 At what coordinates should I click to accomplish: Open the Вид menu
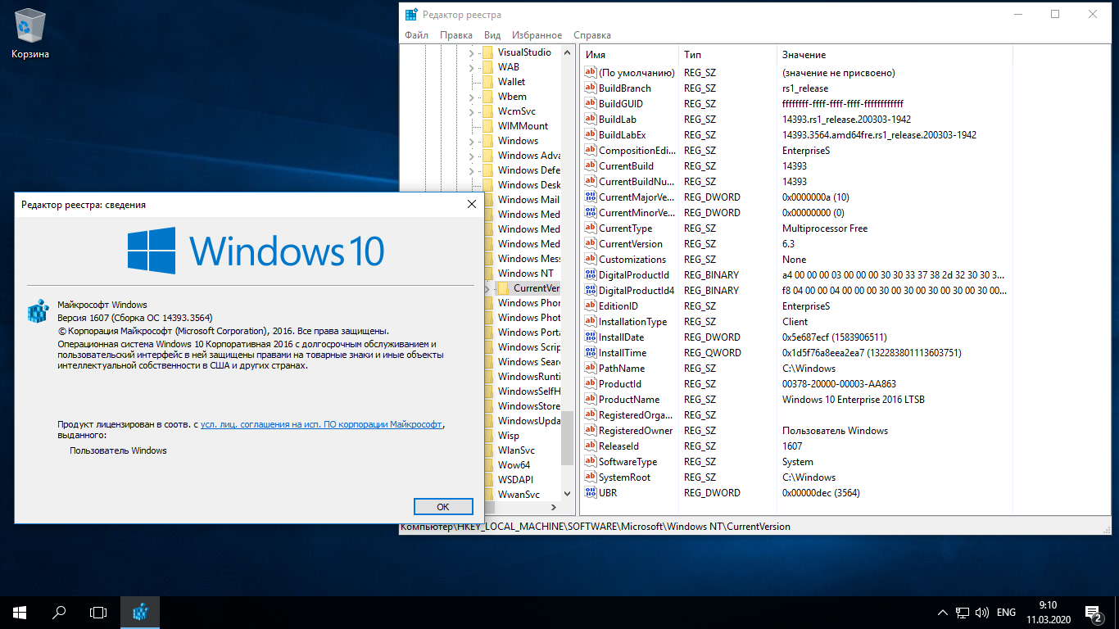(492, 35)
